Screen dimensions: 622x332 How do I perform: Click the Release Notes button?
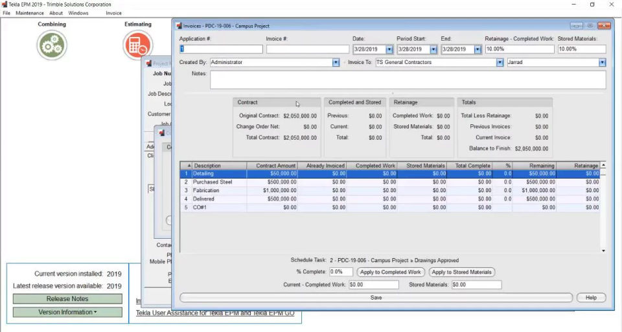tap(67, 299)
